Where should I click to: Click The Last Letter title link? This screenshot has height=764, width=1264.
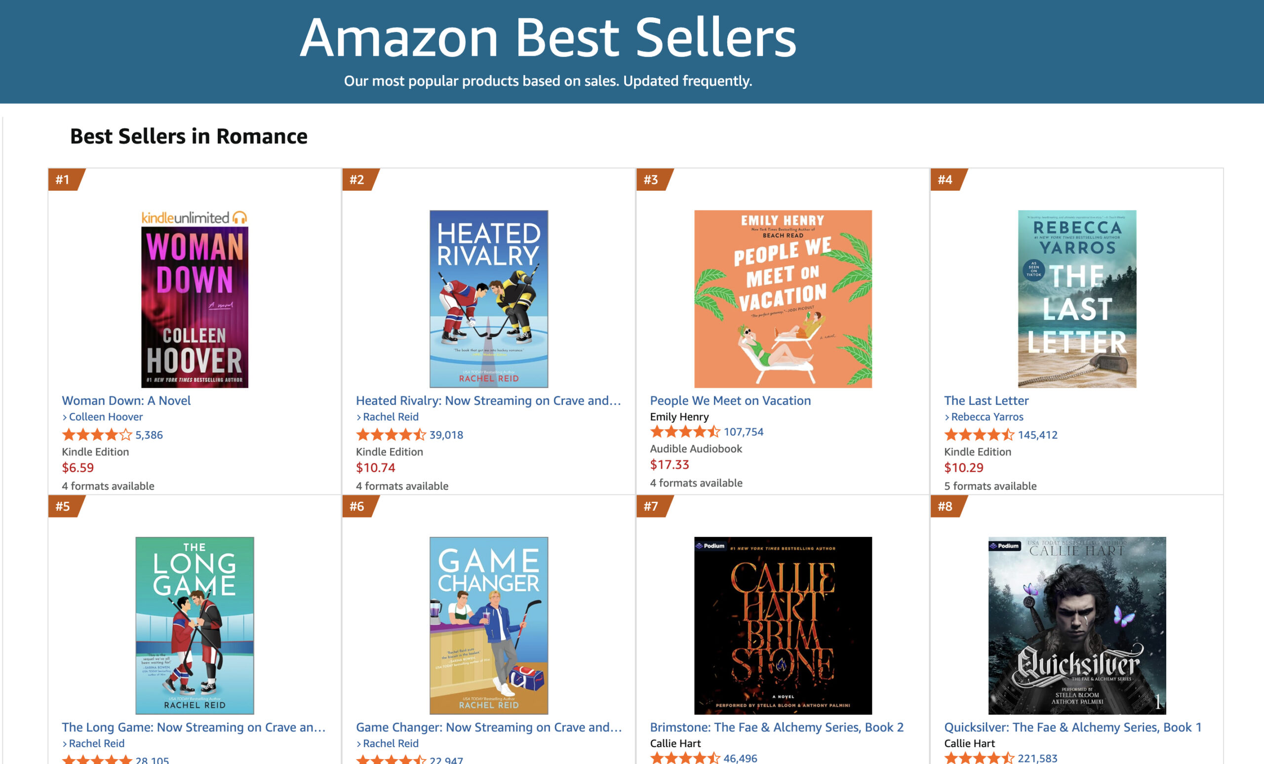(986, 400)
